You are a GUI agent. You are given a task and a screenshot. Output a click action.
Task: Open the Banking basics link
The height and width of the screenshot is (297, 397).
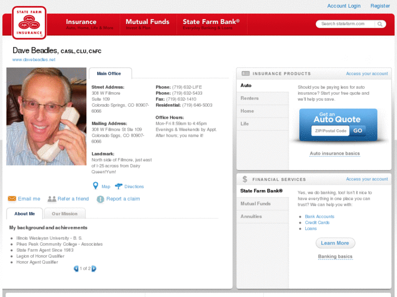point(335,257)
